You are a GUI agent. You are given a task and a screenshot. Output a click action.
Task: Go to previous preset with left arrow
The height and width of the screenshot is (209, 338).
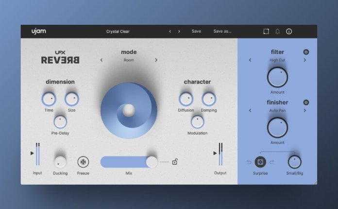[170, 32]
